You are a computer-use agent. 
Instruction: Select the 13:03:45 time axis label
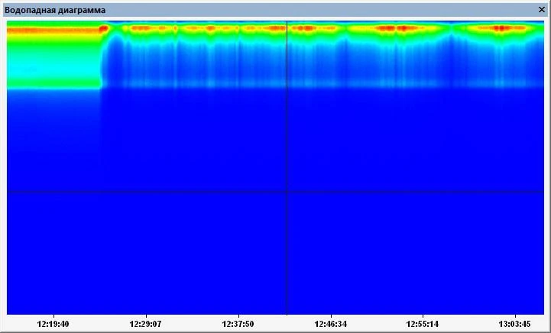[515, 324]
